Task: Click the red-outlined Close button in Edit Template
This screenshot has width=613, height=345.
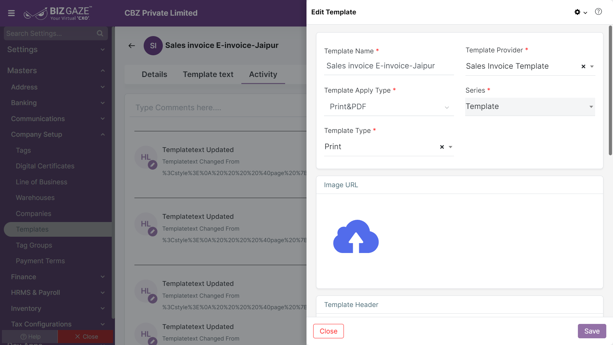Action: click(x=329, y=331)
